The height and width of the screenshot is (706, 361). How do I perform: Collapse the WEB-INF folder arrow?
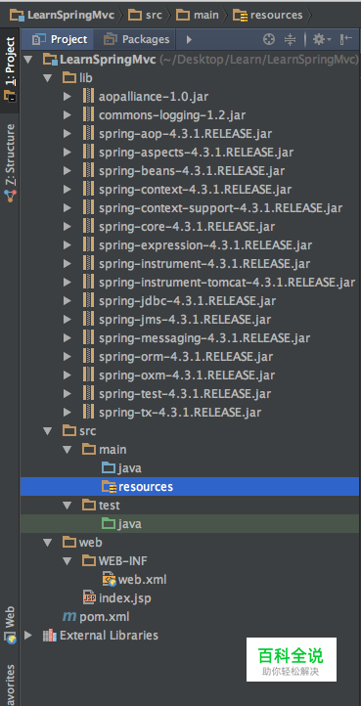pyautogui.click(x=68, y=561)
